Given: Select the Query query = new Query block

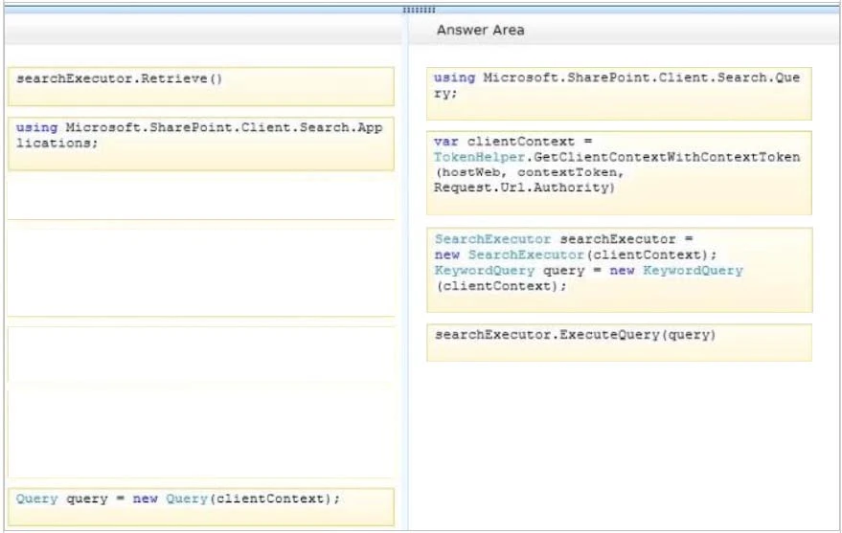Looking at the screenshot, I should click(x=200, y=506).
